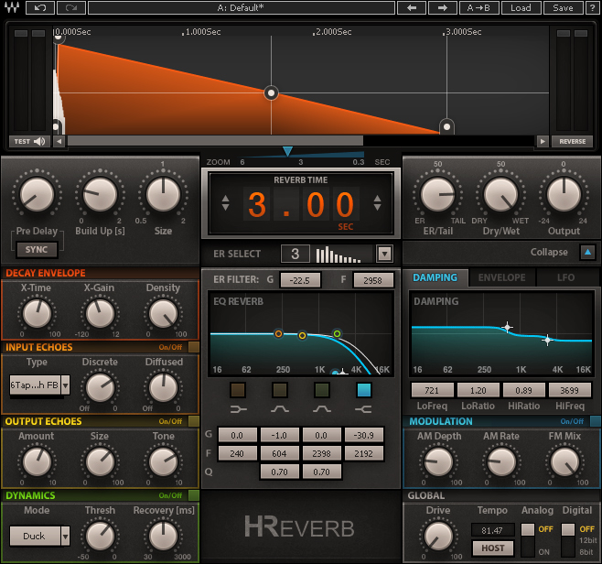This screenshot has height=564, width=602.
Task: Click the Load button
Action: tap(521, 7)
